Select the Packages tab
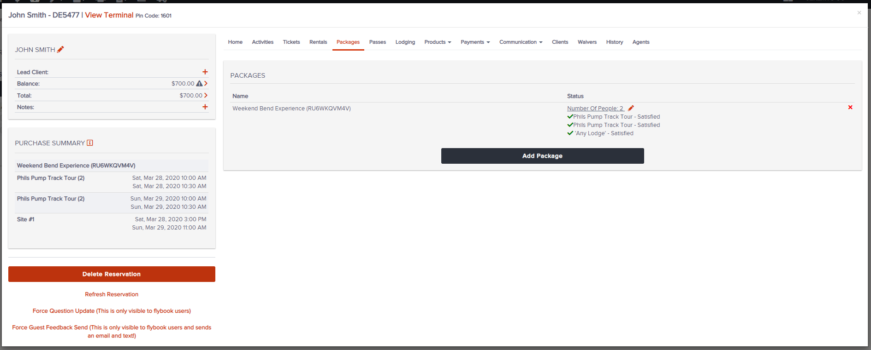The height and width of the screenshot is (350, 871). coord(348,42)
